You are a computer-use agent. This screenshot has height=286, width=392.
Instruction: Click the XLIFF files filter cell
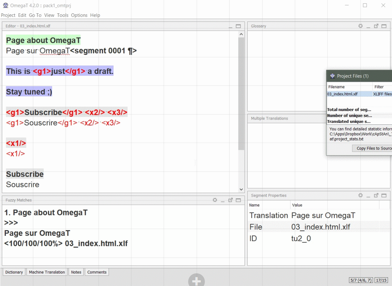point(382,94)
